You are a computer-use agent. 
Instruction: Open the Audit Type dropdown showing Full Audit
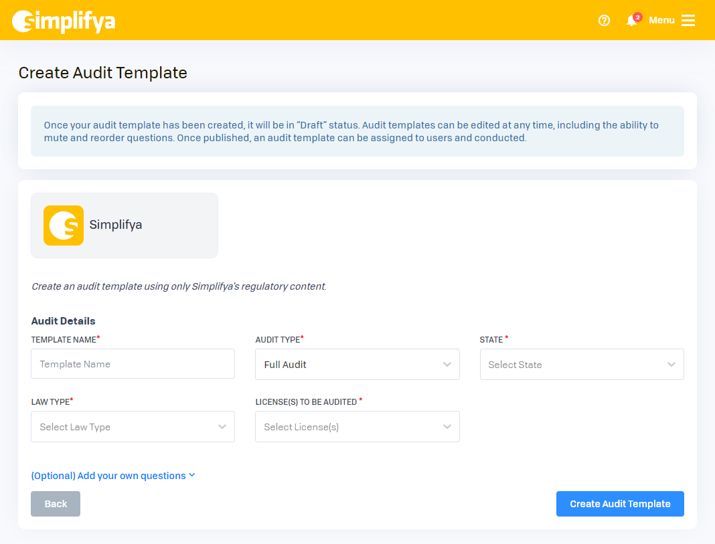click(357, 365)
